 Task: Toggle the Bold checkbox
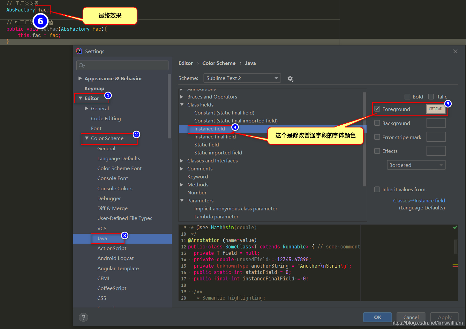tap(407, 97)
